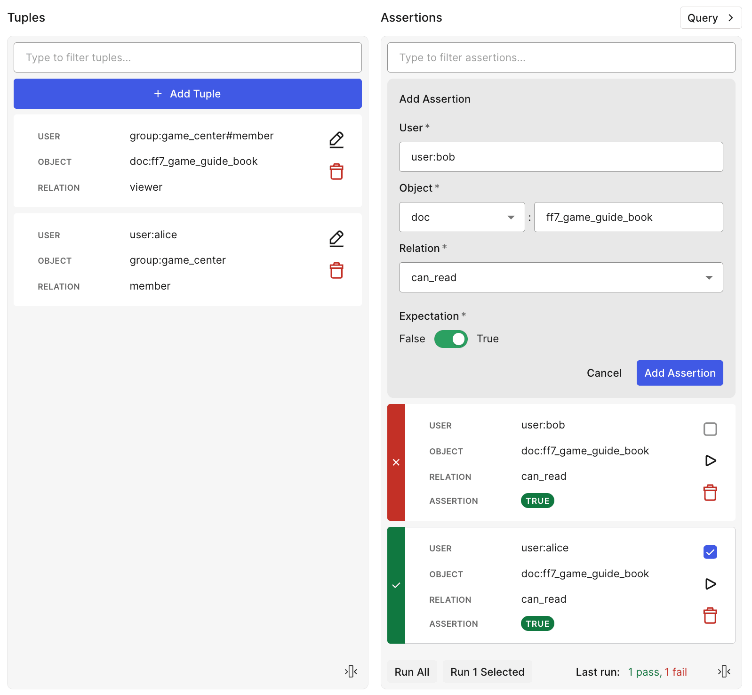Click the Add Tuple button
This screenshot has height=695, width=752.
point(187,94)
